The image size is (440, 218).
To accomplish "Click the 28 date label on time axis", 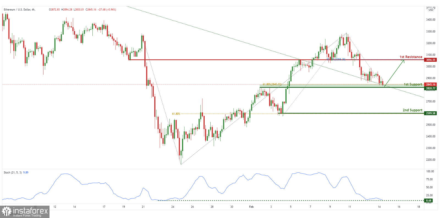I will pos(212,207).
